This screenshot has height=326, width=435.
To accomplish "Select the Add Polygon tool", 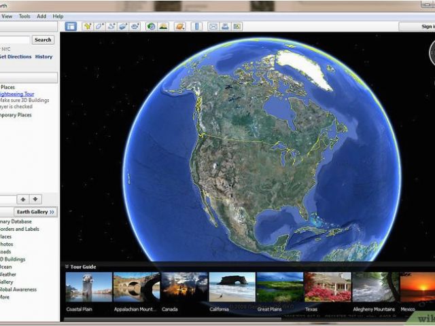I will [x=100, y=26].
